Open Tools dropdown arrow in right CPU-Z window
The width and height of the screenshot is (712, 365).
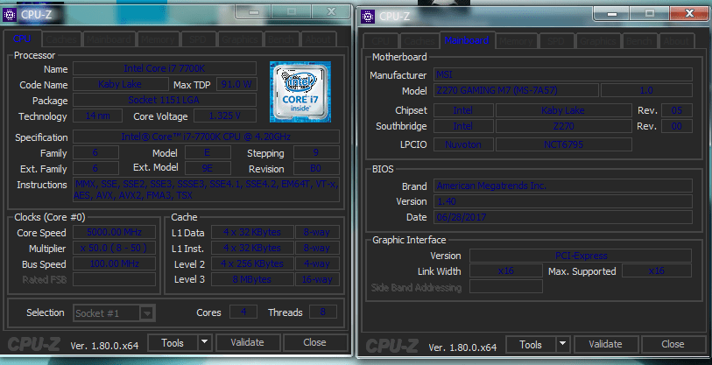562,344
